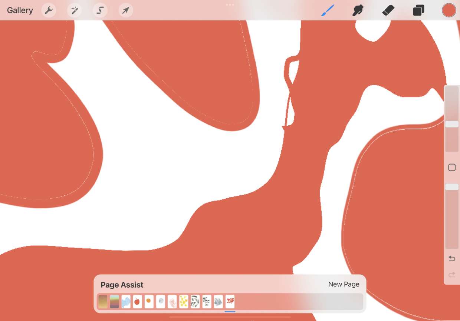The height and width of the screenshot is (321, 460).
Task: Select the first brown gradient page thumbnail
Action: click(x=103, y=302)
